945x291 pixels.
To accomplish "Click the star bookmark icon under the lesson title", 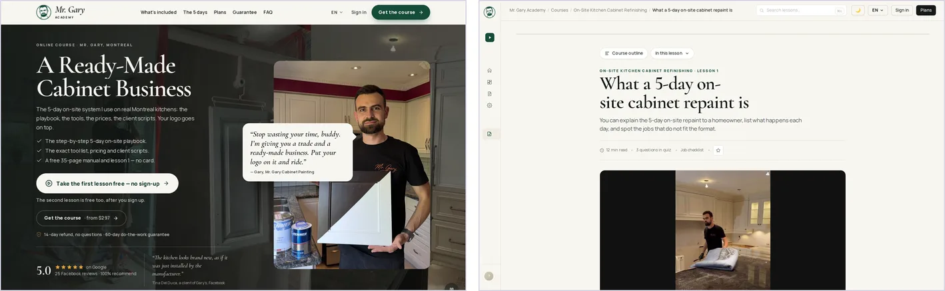I will pos(718,150).
